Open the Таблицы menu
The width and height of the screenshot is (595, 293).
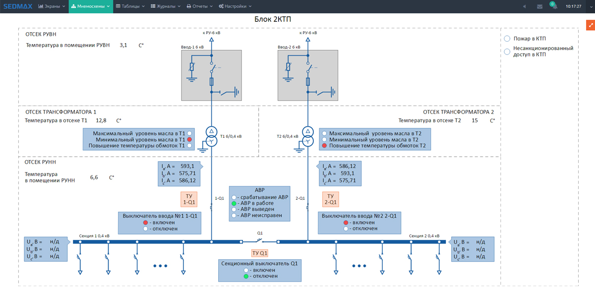pyautogui.click(x=130, y=6)
